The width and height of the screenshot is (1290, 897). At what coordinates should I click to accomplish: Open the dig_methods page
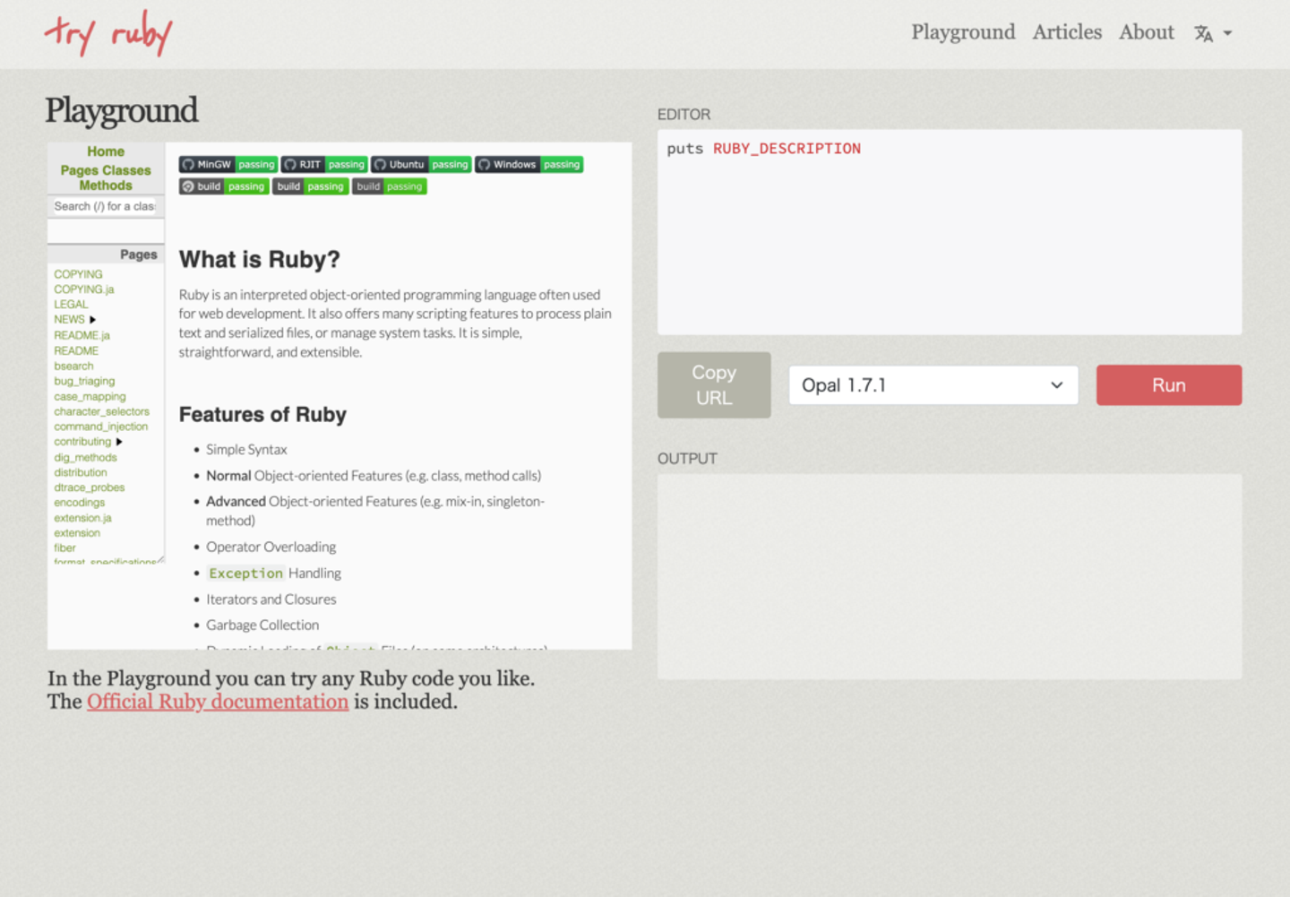(85, 457)
